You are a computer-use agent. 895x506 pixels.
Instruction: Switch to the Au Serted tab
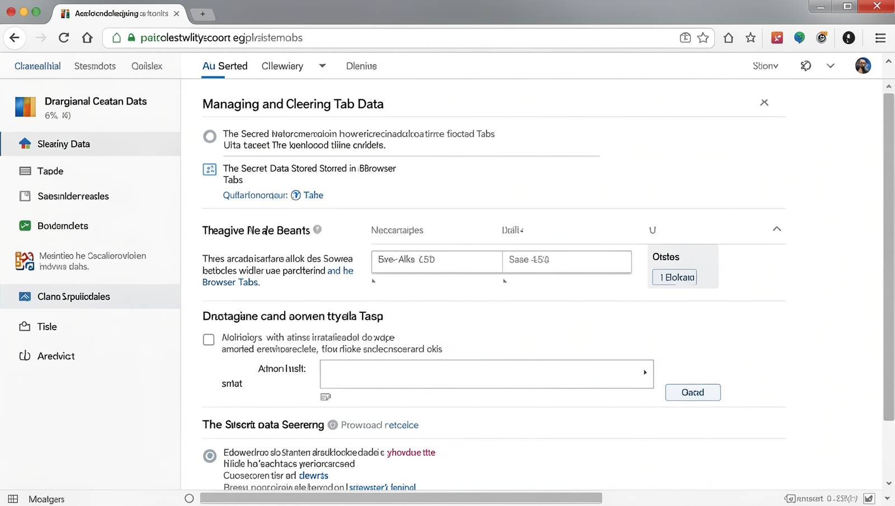click(225, 66)
